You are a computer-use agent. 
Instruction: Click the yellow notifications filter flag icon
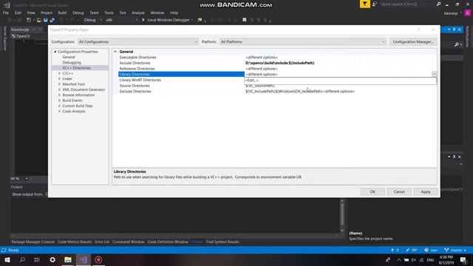coord(364,4)
